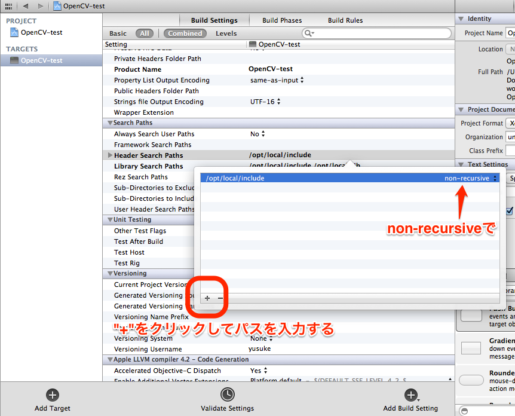Collapse the Search Paths section

(x=110, y=123)
